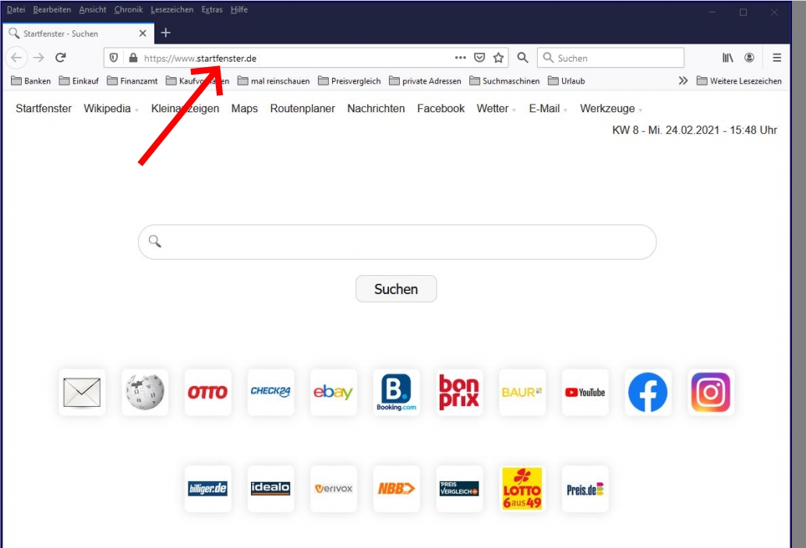806x548 pixels.
Task: Open the BAUR shortcut tile
Action: tap(522, 392)
